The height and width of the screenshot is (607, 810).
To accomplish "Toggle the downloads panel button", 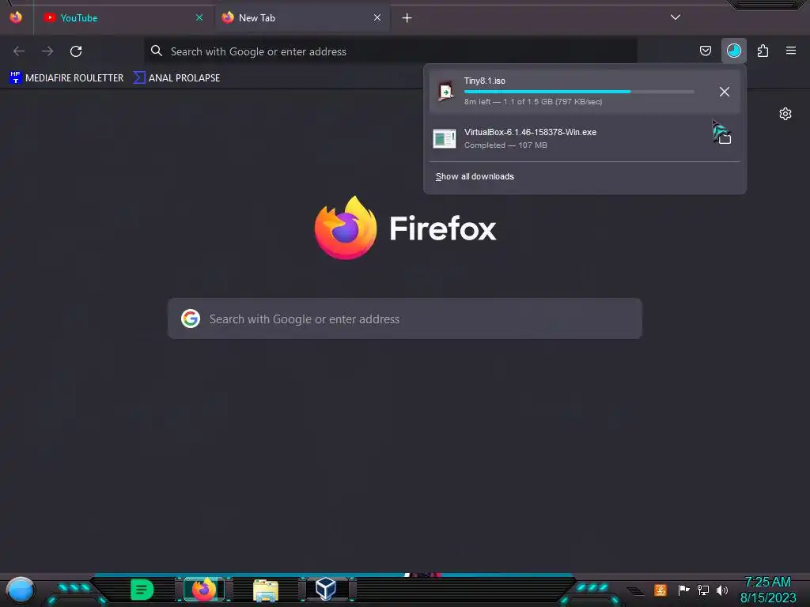I will pos(734,51).
